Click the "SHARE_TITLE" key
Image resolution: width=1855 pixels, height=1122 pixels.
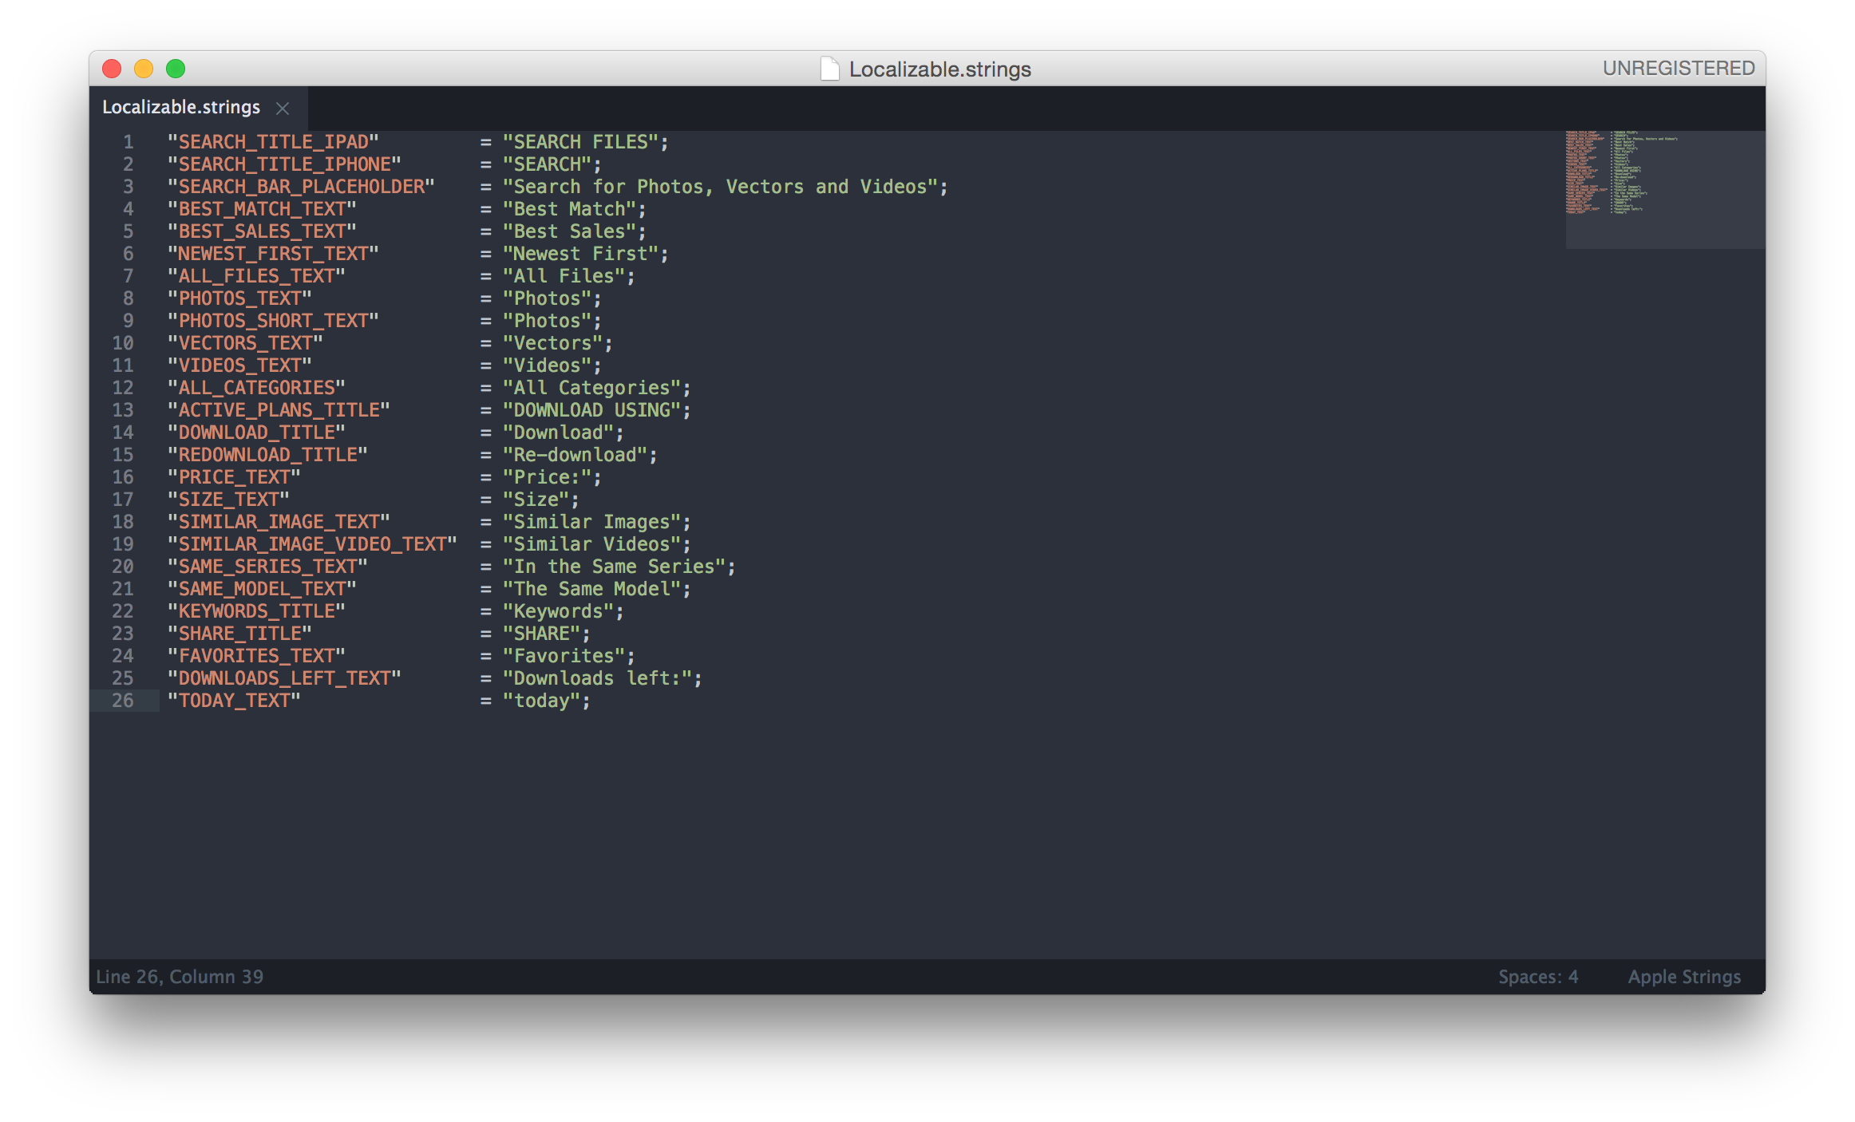[x=239, y=633]
